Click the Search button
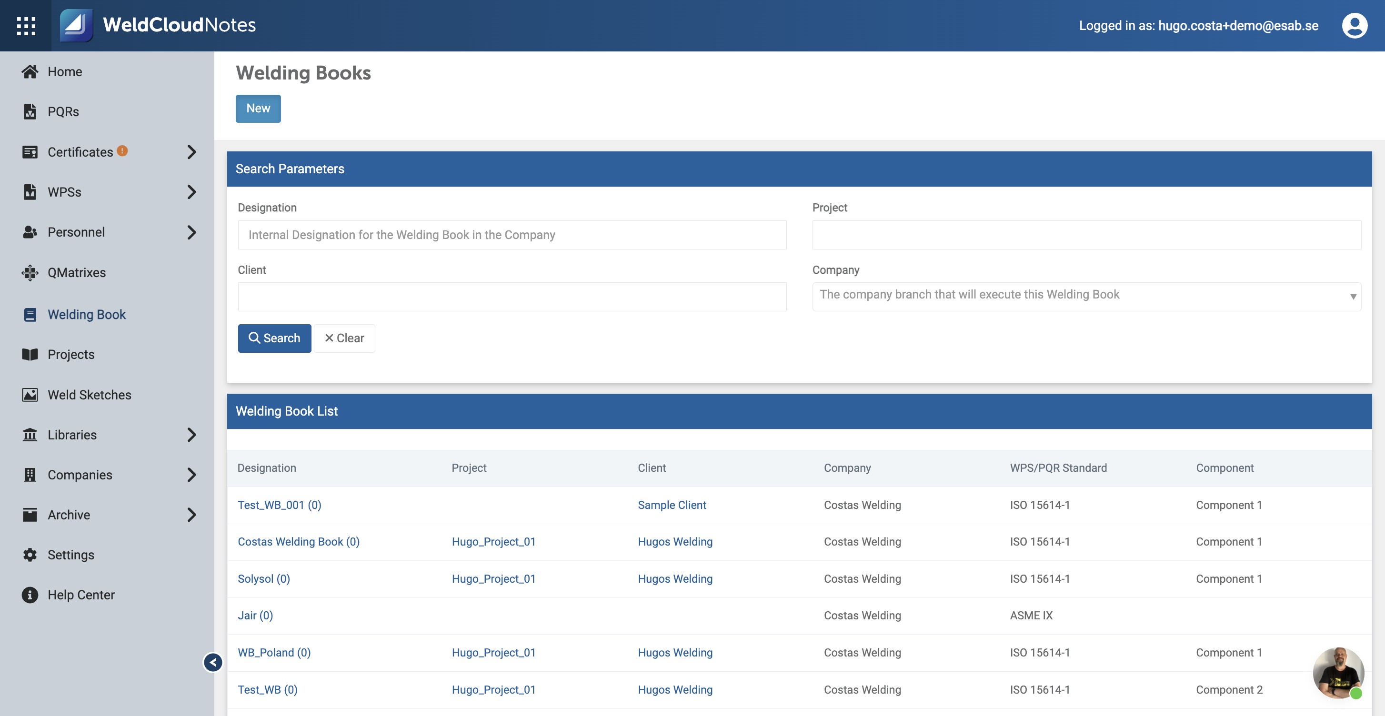The height and width of the screenshot is (716, 1385). click(x=274, y=338)
